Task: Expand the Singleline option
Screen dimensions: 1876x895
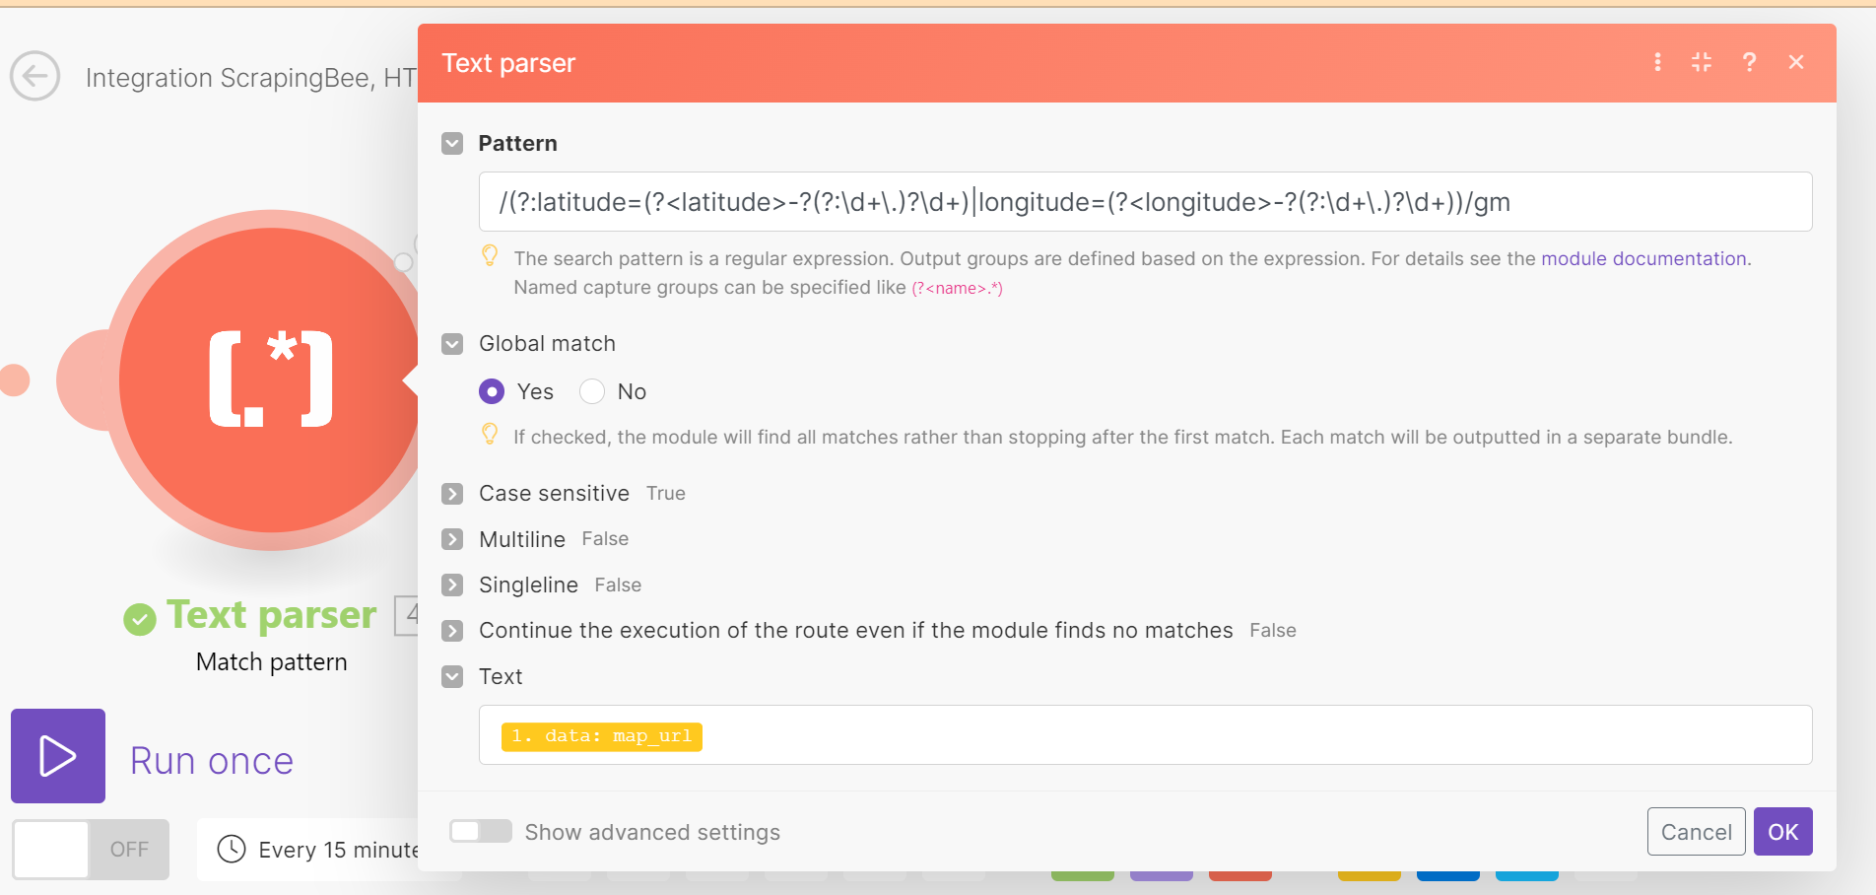Action: pos(452,585)
